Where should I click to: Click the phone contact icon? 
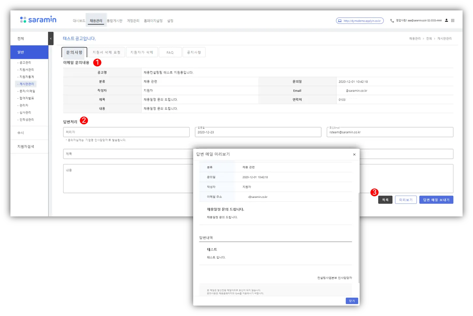point(392,21)
